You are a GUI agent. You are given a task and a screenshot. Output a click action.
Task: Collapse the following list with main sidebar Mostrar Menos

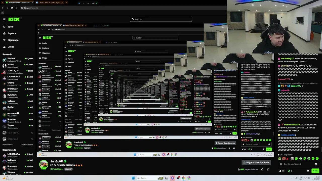point(27,145)
